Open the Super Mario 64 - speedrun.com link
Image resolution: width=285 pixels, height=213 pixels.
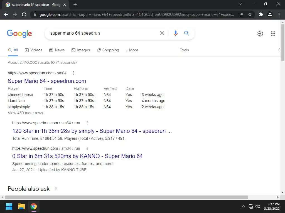coord(47,81)
